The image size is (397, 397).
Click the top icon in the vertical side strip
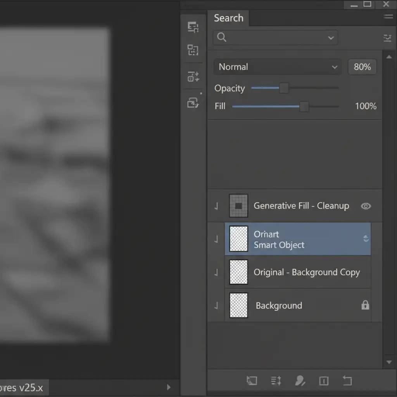tap(193, 27)
